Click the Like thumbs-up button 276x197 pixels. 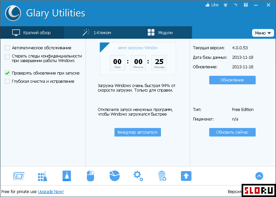(x=212, y=5)
